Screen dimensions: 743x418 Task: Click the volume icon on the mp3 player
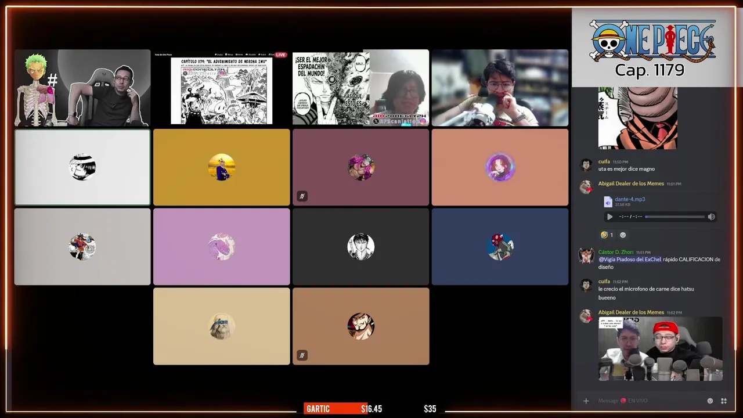click(711, 217)
